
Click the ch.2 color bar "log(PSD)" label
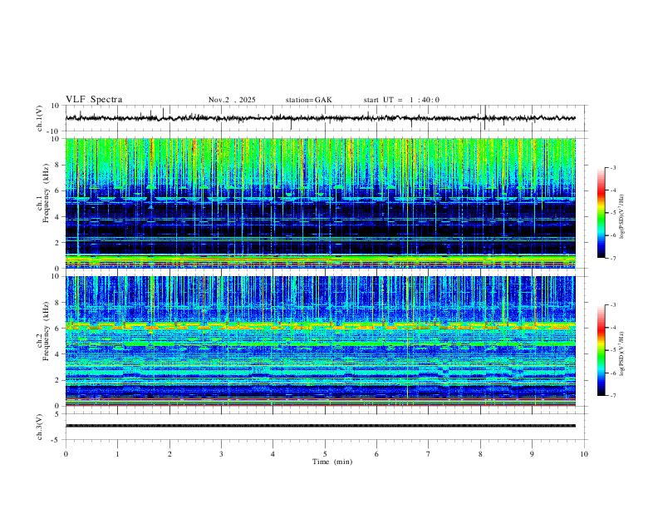(622, 354)
